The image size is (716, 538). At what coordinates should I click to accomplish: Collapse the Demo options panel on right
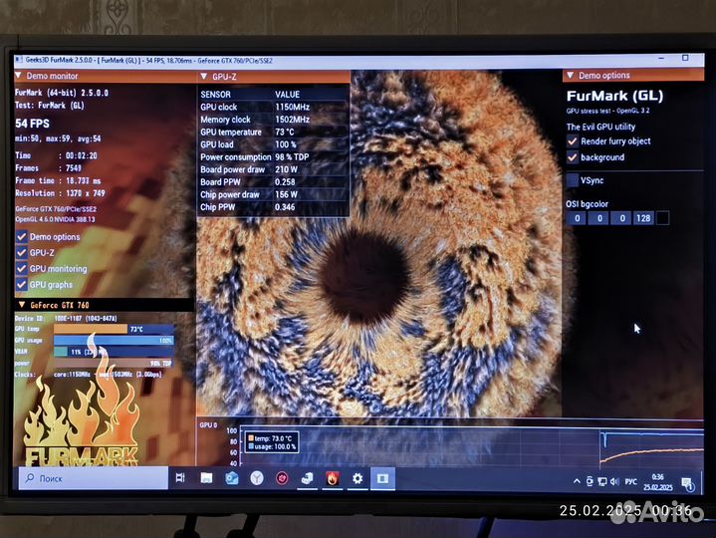click(571, 76)
